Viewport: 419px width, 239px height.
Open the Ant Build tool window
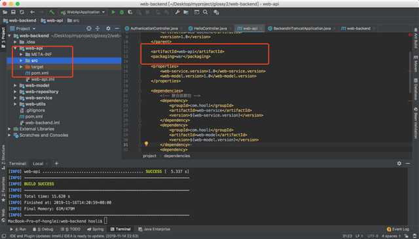[x=416, y=38]
